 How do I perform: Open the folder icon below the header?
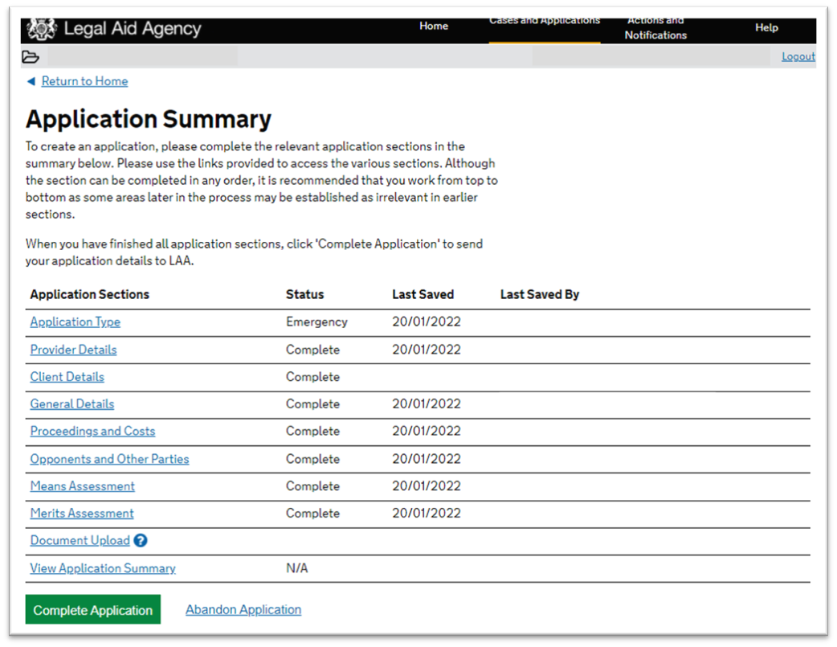coord(31,56)
